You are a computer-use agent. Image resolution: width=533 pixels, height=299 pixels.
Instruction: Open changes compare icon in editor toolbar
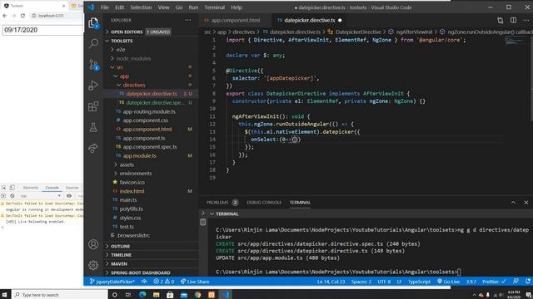pos(500,20)
